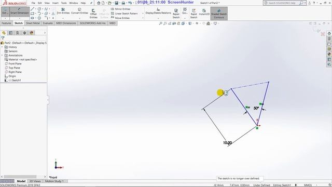
Task: Switch to the MBD Dimensions tab
Action: pyautogui.click(x=66, y=23)
